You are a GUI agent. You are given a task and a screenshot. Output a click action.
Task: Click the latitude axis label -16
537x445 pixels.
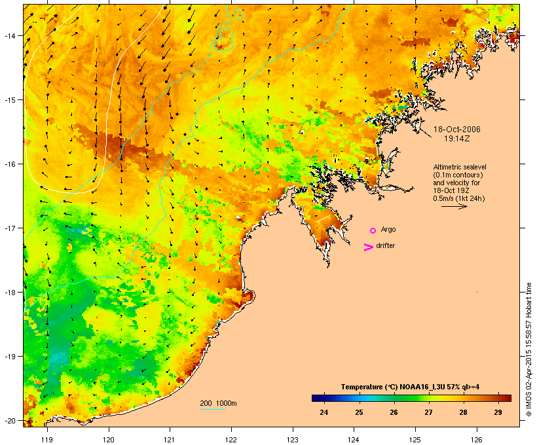pyautogui.click(x=10, y=164)
